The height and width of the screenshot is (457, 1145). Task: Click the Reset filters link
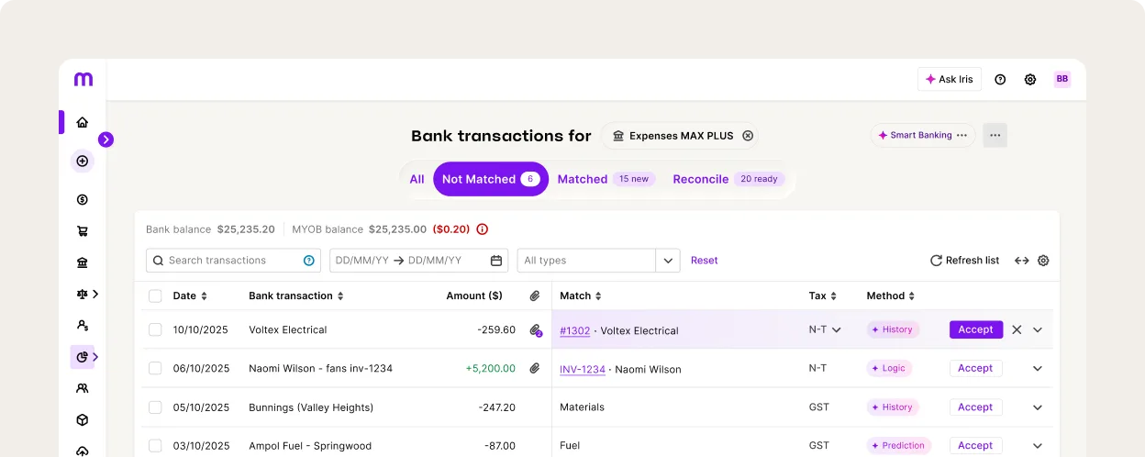(x=705, y=261)
